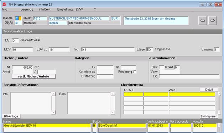The height and width of the screenshot is (133, 224).
Task: Click the Krenstetter Ivana field
Action: 94,23
